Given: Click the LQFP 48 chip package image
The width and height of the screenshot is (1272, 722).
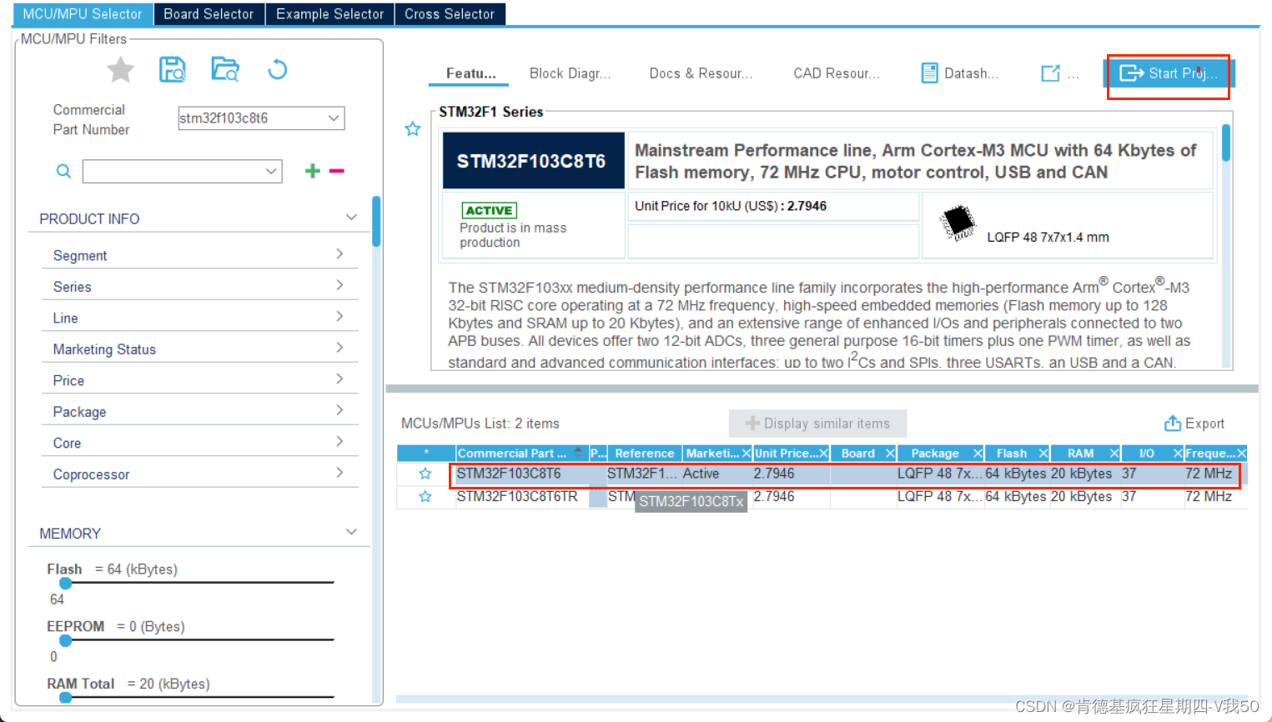Looking at the screenshot, I should [958, 223].
